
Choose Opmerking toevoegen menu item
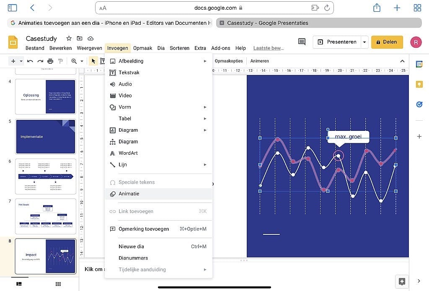158,229
